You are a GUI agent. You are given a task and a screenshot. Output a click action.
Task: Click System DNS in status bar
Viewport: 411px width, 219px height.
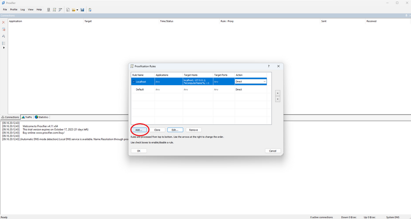tap(393, 217)
